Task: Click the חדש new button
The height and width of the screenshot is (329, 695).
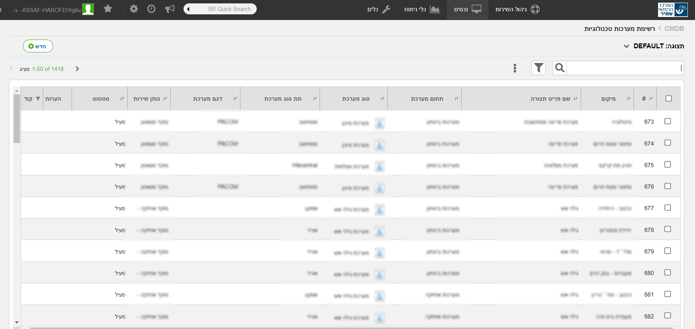Action: [x=38, y=46]
